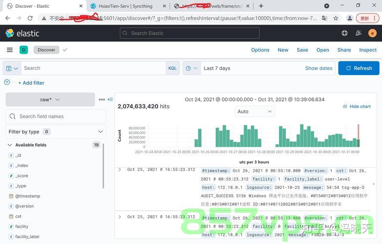Select the _index field
This screenshot has width=382, height=244.
pyautogui.click(x=21, y=165)
